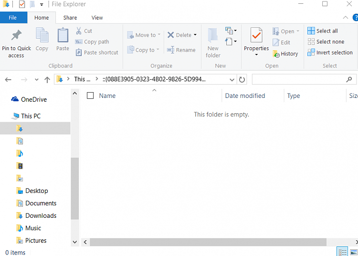
Task: Click Paste shortcut option
Action: [x=97, y=53]
